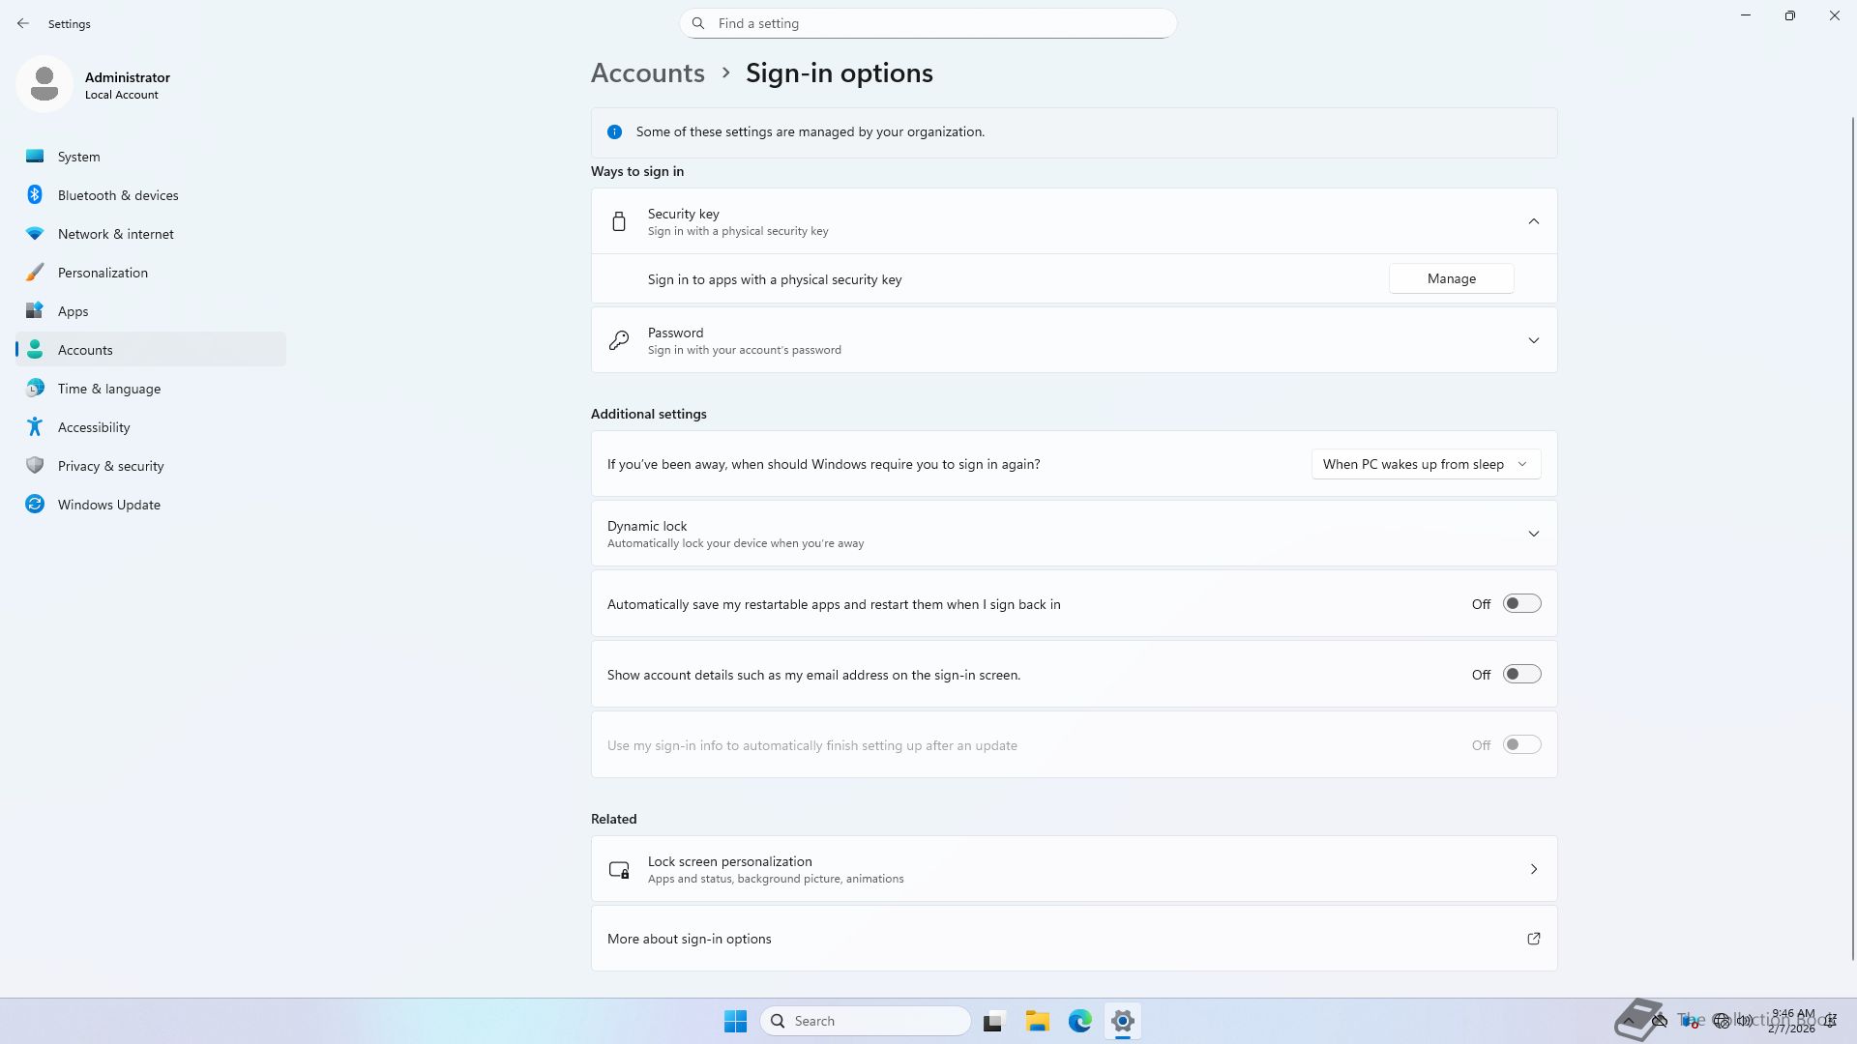Collapse the Security key section
The image size is (1857, 1044).
click(1533, 221)
